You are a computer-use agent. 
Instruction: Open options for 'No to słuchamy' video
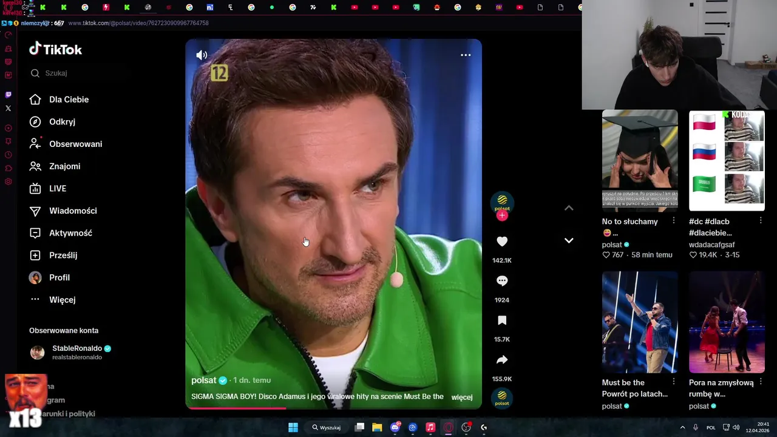coord(674,221)
